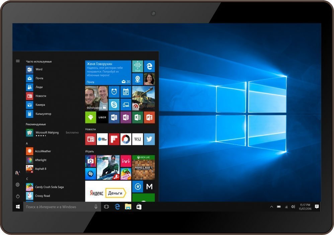
Task: Open the Uber tile
Action: click(102, 117)
